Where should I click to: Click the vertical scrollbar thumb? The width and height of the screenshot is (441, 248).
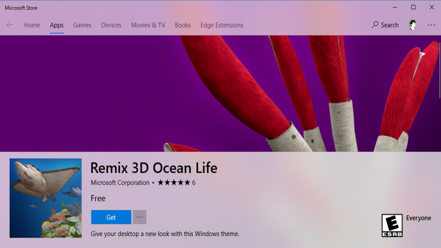click(x=440, y=70)
